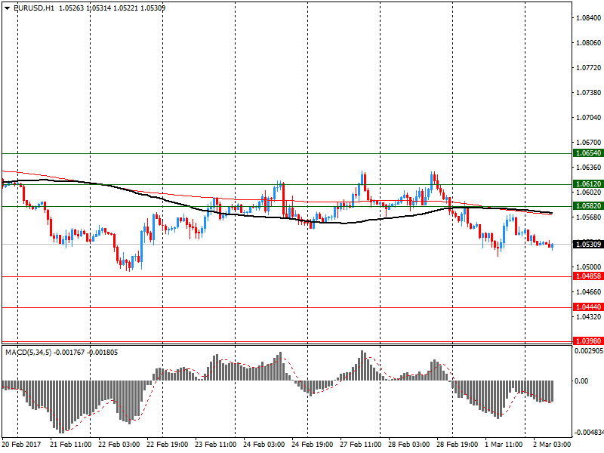The image size is (604, 453).
Task: Click the 20 Feb 2017 date label
Action: click(x=21, y=445)
